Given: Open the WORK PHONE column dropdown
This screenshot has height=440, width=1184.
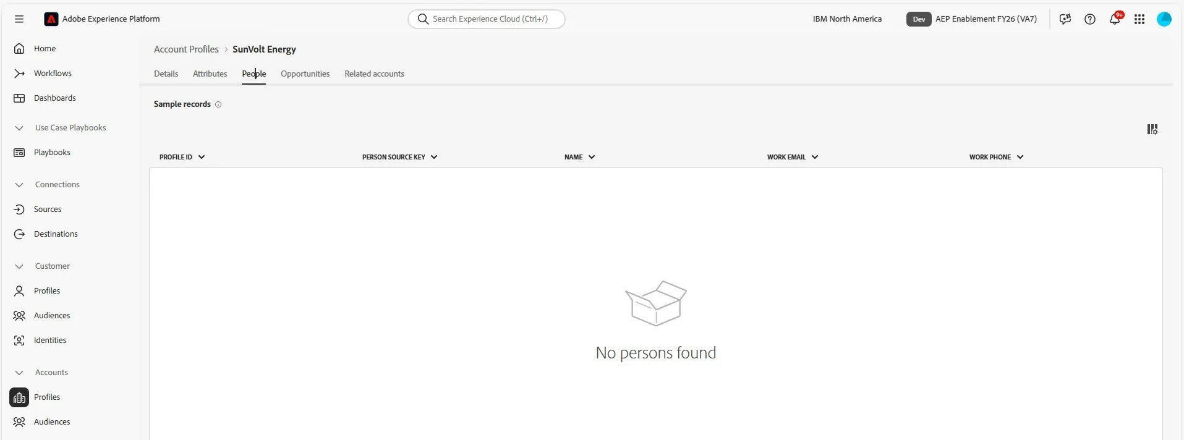Looking at the screenshot, I should tap(1020, 157).
